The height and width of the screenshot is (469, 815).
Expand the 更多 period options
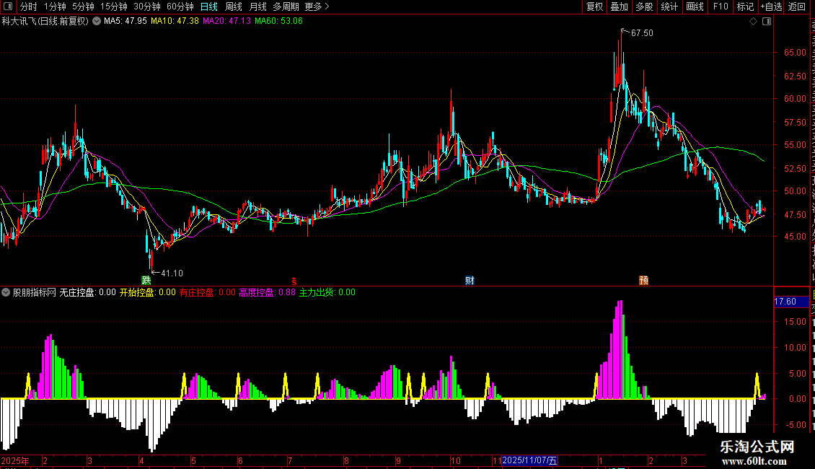[317, 6]
